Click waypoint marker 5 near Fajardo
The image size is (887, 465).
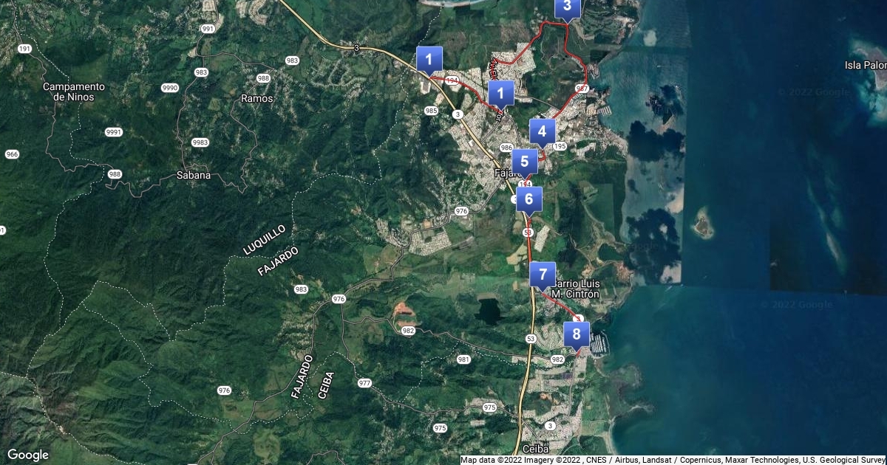524,161
